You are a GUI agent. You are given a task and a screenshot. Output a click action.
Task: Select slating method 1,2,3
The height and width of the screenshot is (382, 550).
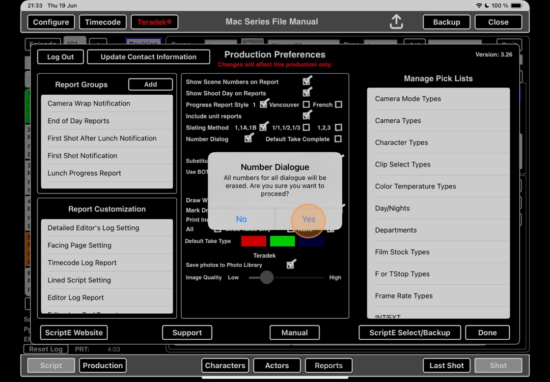point(338,127)
